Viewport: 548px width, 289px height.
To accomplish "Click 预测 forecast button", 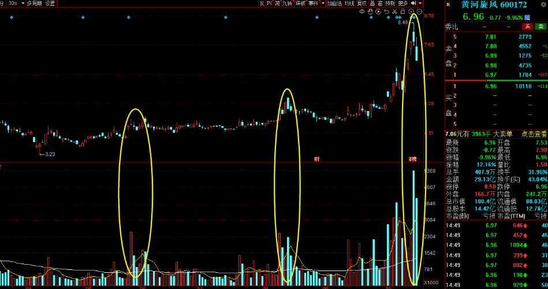I will pos(390,3).
